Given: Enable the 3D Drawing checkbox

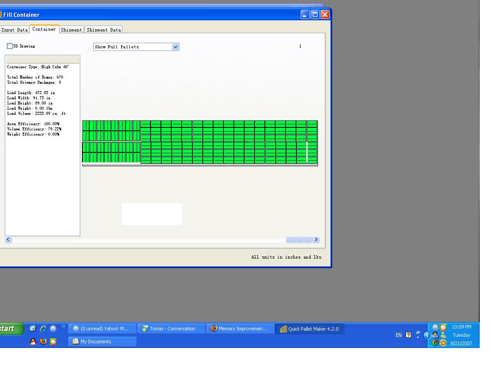Looking at the screenshot, I should tap(10, 46).
